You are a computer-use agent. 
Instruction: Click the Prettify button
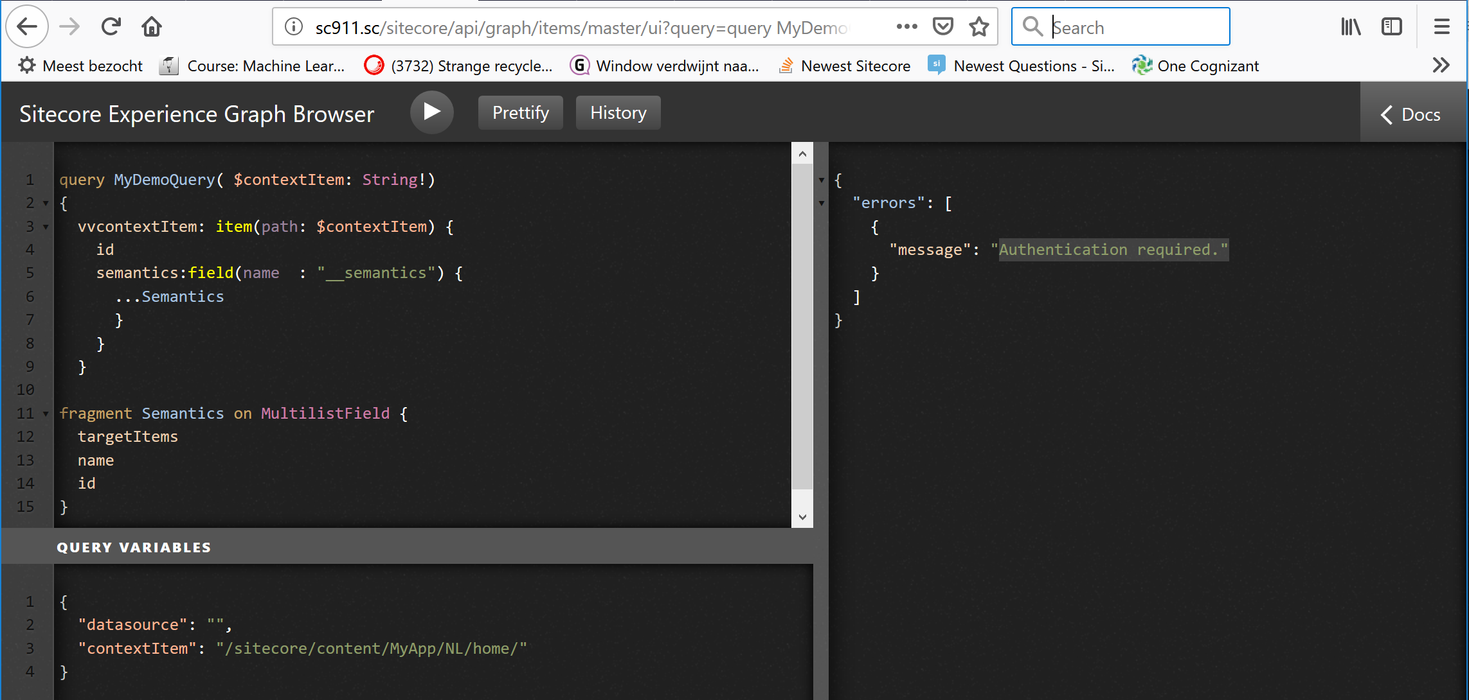(x=521, y=113)
